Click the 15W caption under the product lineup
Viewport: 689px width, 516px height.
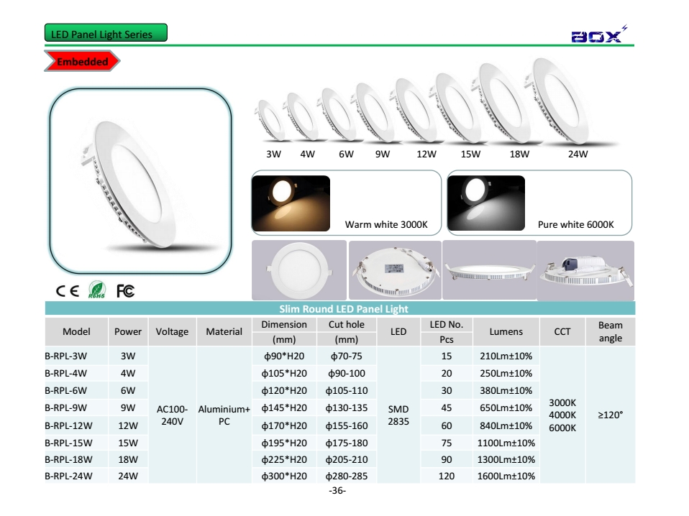pyautogui.click(x=470, y=154)
